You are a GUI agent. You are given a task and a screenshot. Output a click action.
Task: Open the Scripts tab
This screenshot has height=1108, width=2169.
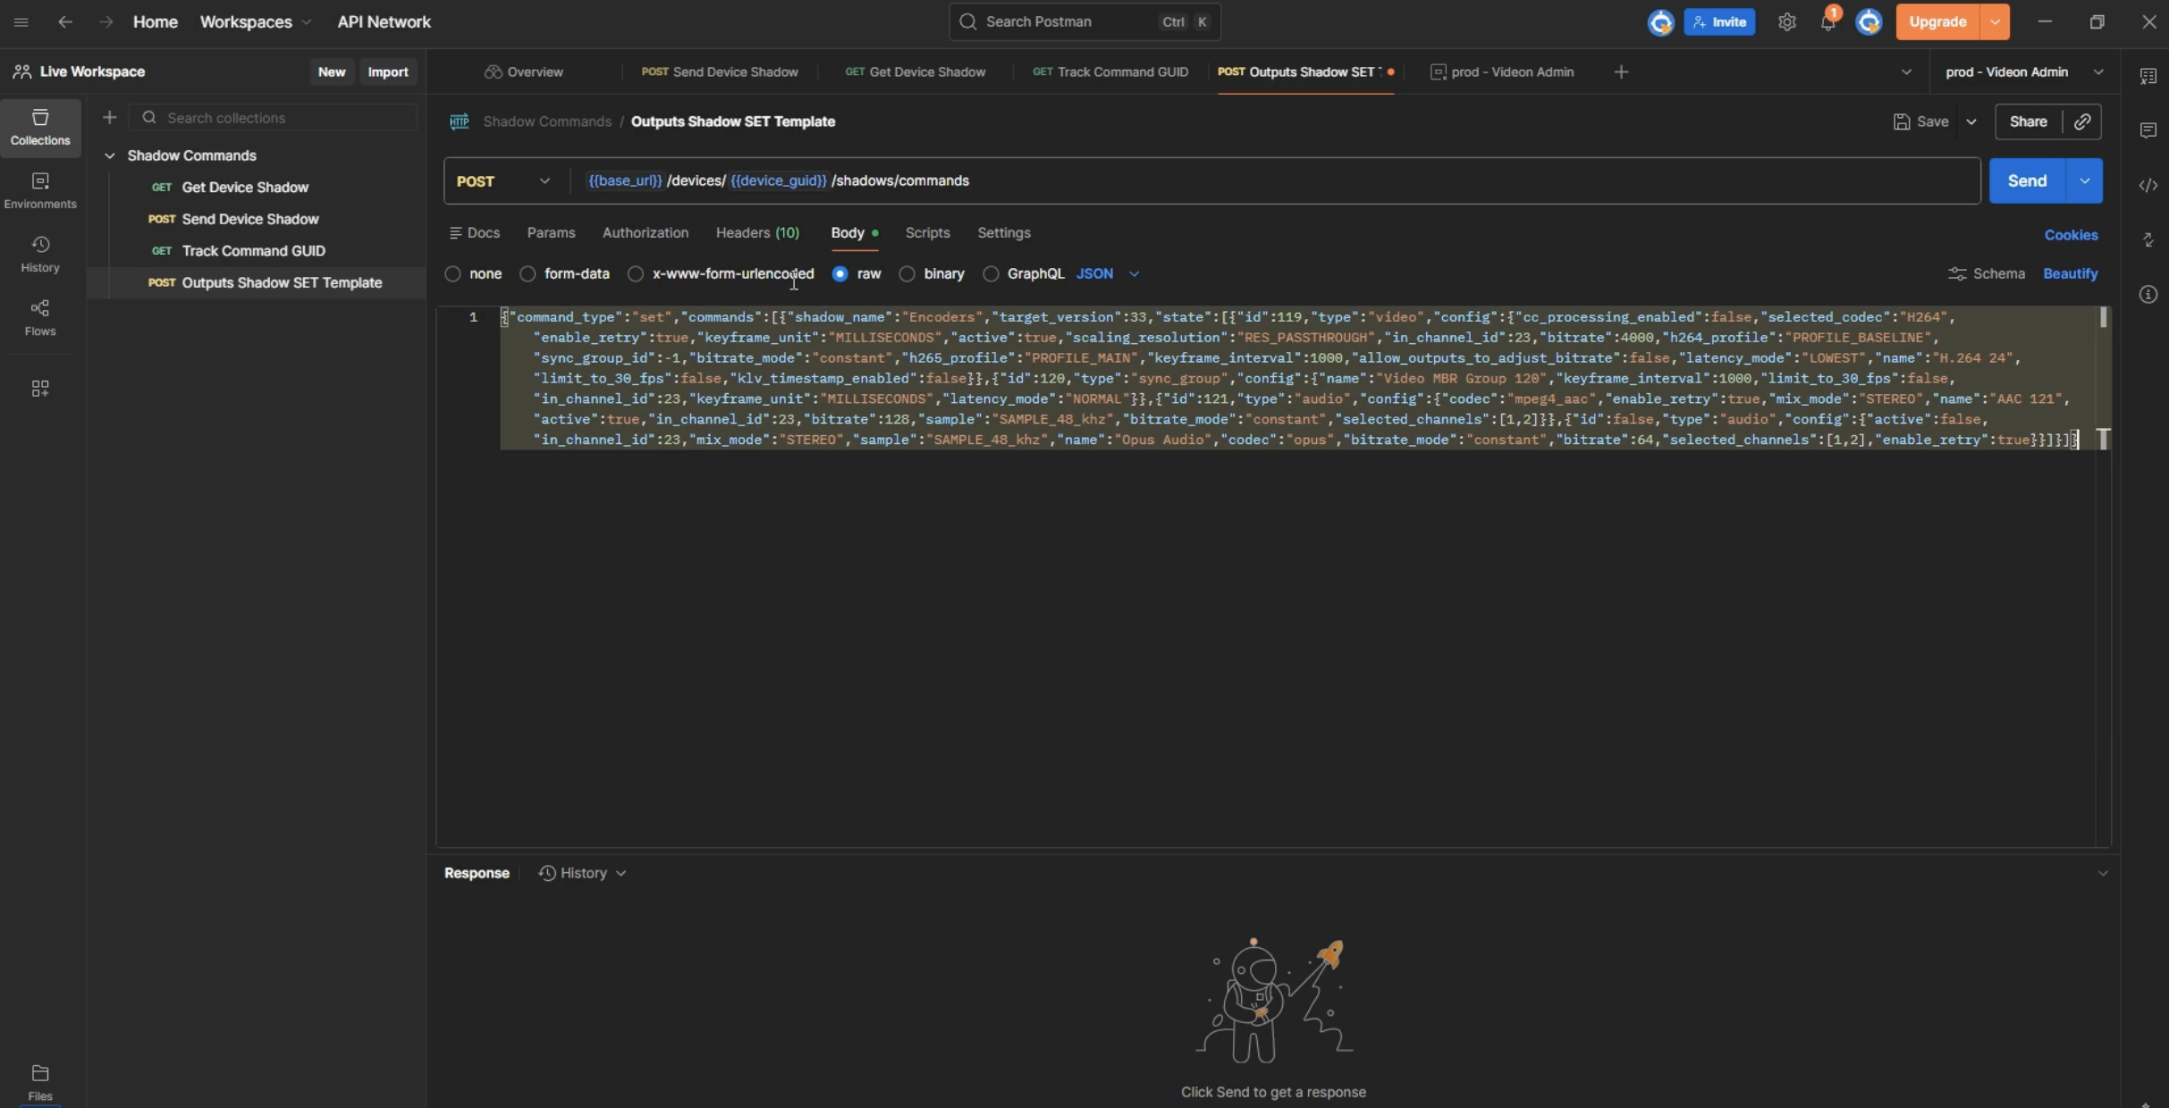pyautogui.click(x=927, y=232)
